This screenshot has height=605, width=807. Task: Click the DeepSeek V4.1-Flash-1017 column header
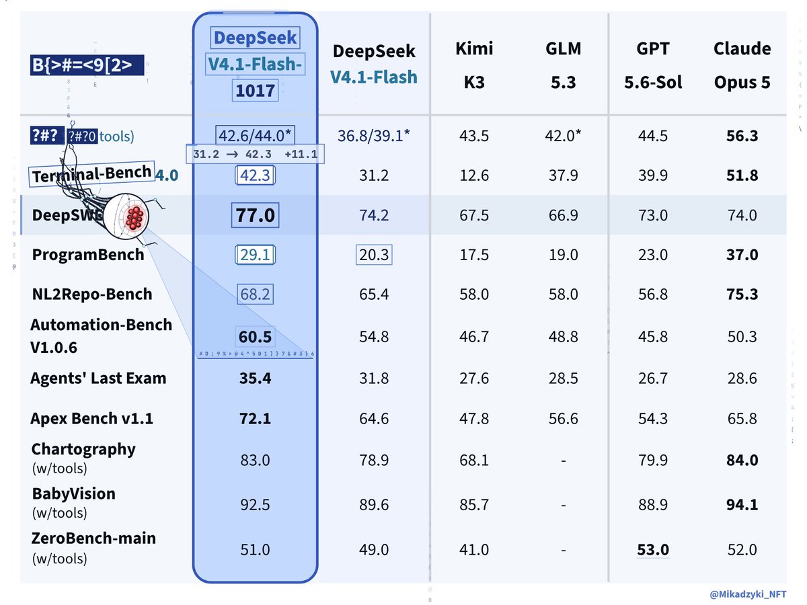(255, 64)
